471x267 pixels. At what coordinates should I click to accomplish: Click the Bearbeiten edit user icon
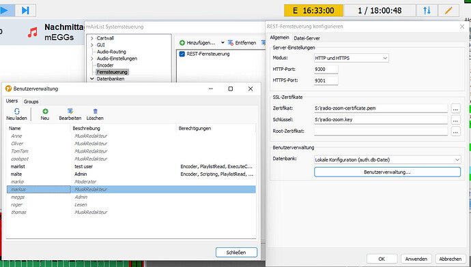pos(70,112)
